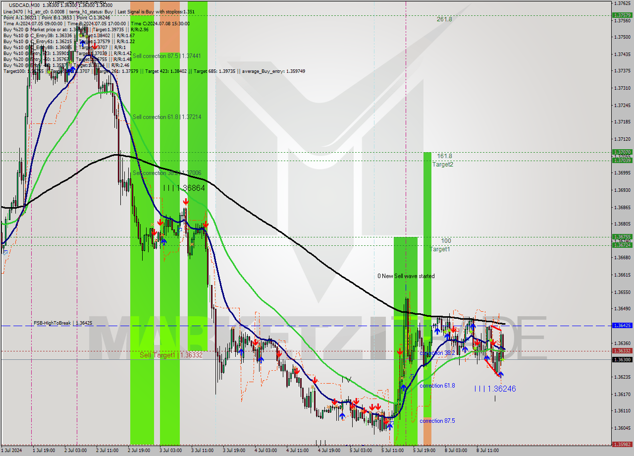The width and height of the screenshot is (634, 456).
Task: Click the 1.36170 price scale value
Action: [622, 394]
